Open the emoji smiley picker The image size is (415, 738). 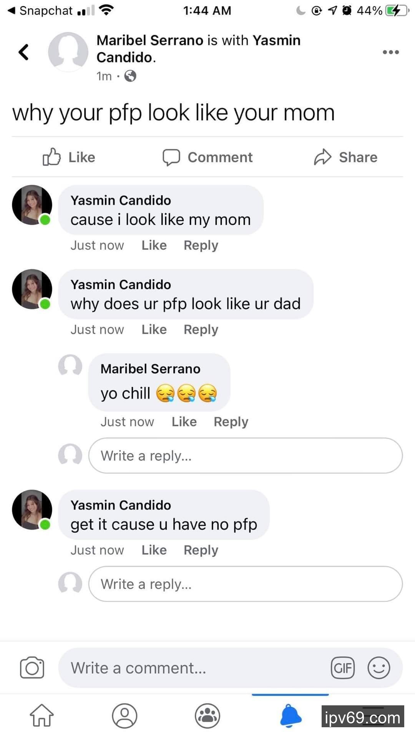tap(379, 668)
